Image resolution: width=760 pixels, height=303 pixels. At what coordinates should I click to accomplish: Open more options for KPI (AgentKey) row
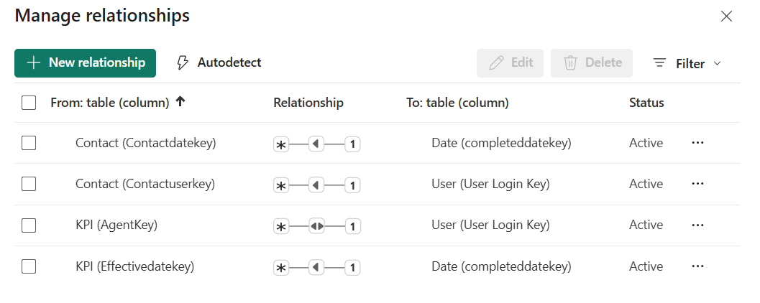pyautogui.click(x=697, y=225)
